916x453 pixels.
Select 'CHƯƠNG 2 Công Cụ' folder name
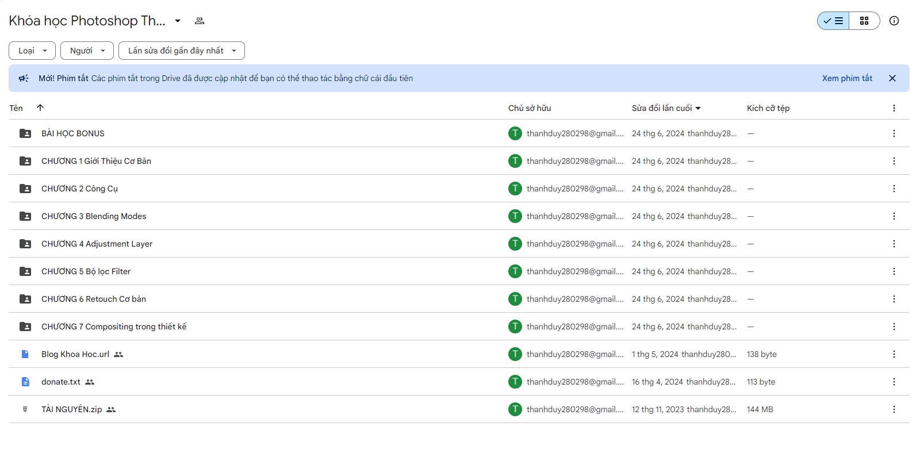click(x=79, y=189)
